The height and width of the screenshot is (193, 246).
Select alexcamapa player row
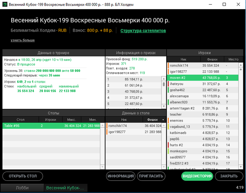coord(203,96)
